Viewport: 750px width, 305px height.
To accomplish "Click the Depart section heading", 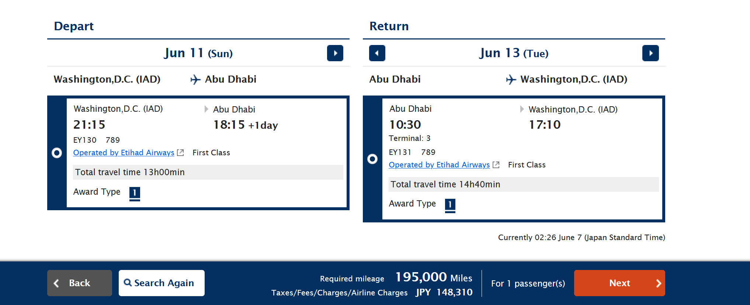I will click(74, 26).
